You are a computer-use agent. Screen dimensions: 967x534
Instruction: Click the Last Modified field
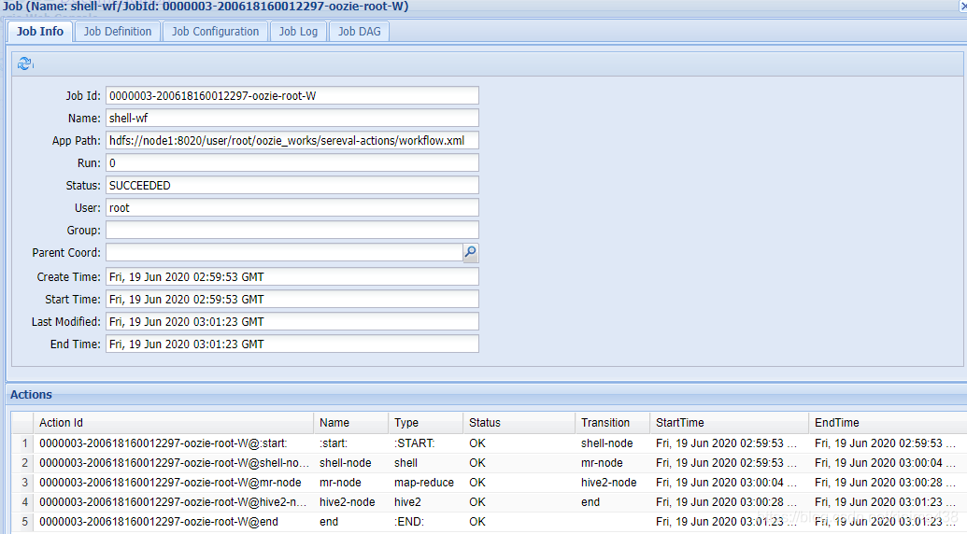point(292,321)
